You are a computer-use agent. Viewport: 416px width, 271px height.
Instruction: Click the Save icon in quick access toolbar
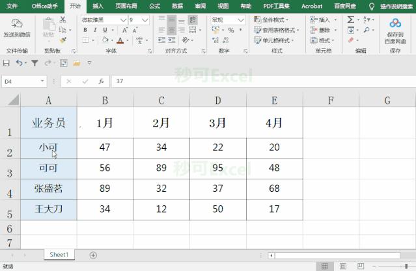(x=7, y=63)
